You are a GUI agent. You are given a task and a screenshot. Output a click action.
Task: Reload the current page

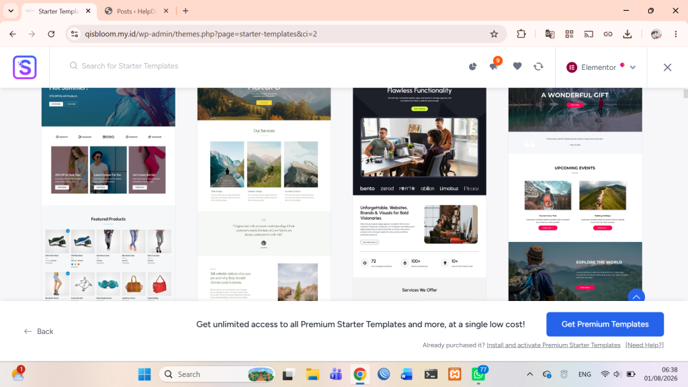pyautogui.click(x=51, y=34)
